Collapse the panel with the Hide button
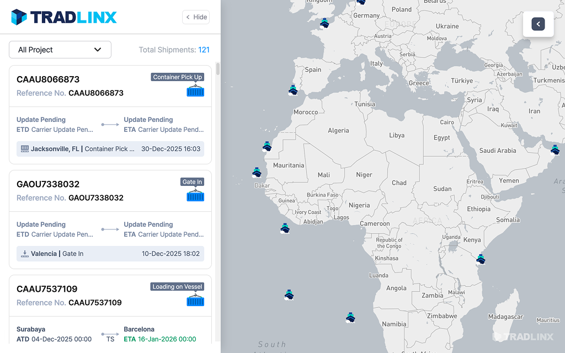Image resolution: width=565 pixels, height=353 pixels. point(195,17)
